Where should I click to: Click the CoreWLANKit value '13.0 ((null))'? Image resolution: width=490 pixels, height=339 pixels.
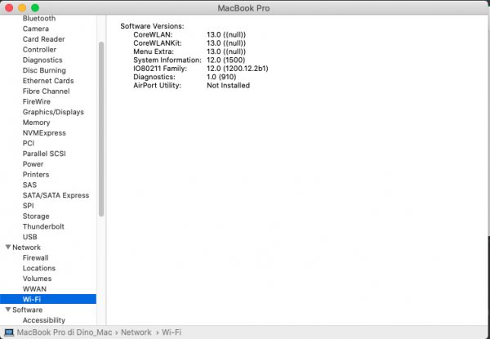tap(226, 43)
